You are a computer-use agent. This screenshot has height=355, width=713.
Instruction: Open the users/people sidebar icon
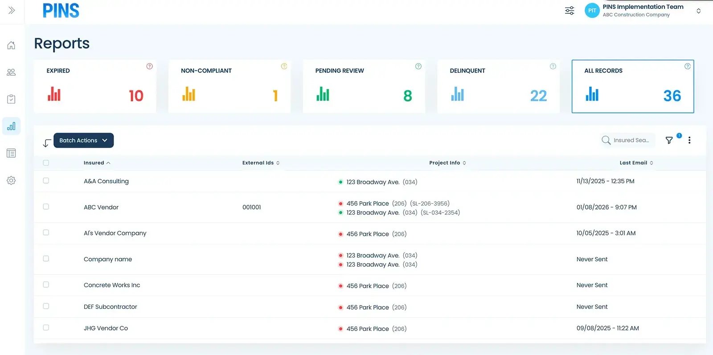tap(11, 72)
